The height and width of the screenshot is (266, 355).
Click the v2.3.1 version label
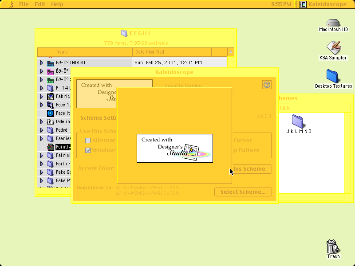click(264, 116)
